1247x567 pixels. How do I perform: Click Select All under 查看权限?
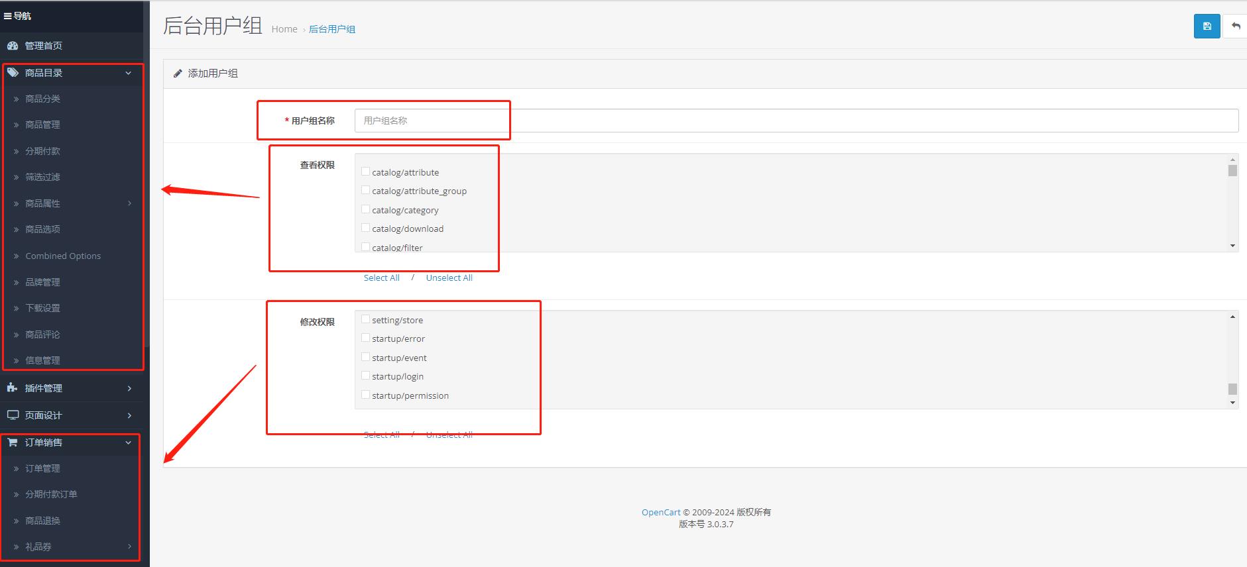(x=381, y=278)
